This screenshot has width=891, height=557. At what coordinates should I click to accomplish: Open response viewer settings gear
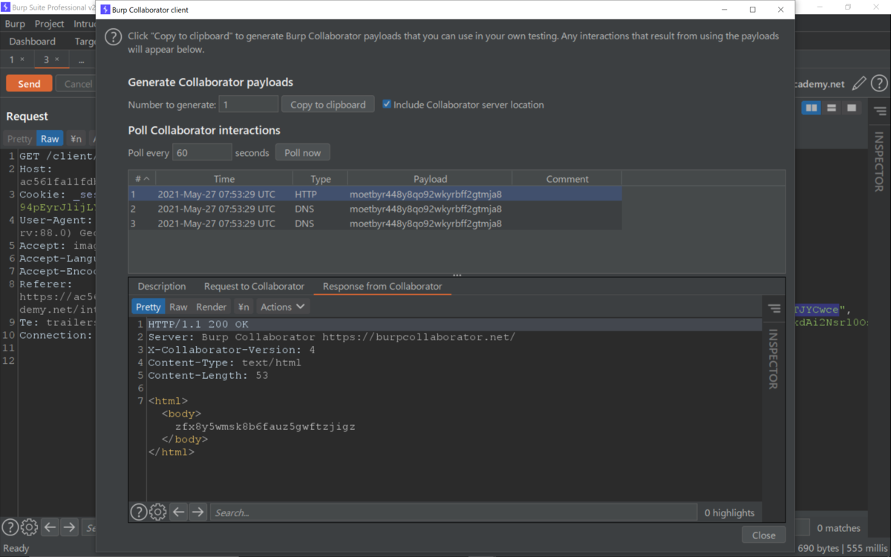click(157, 512)
